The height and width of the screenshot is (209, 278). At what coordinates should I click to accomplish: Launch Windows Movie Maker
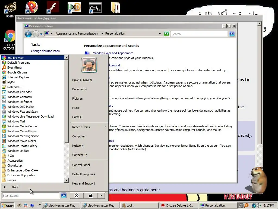coord(33,141)
